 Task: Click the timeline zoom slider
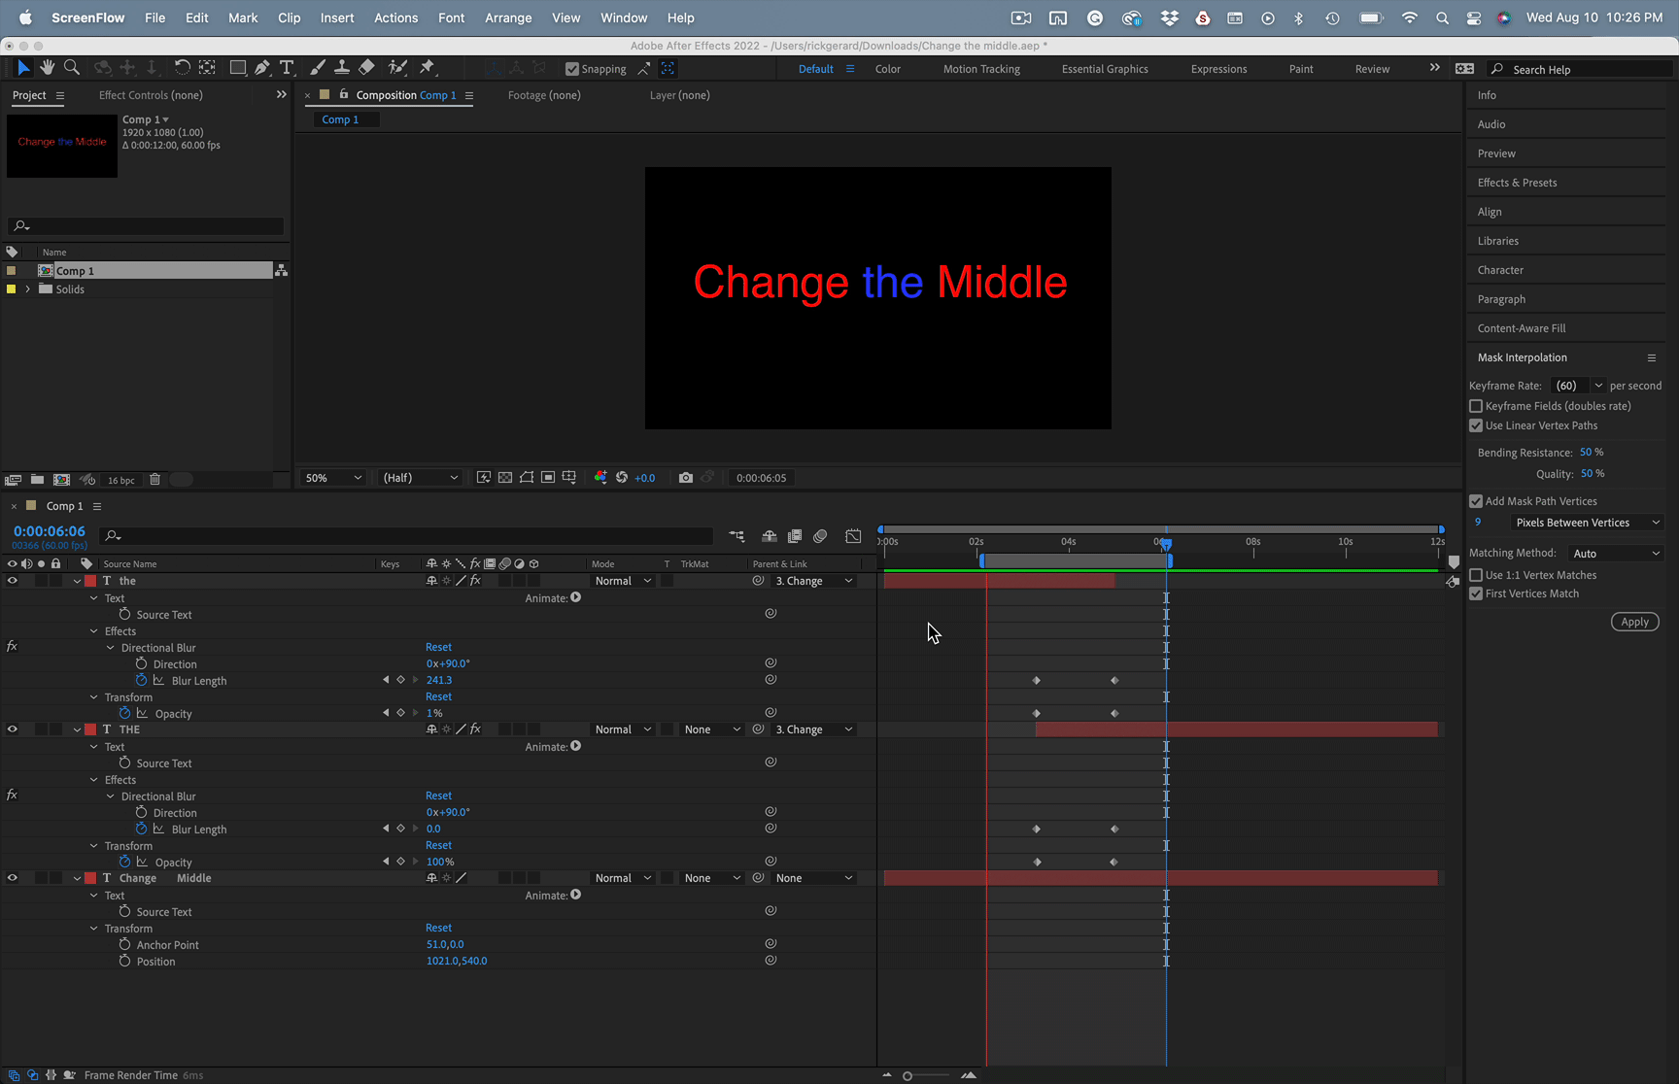[x=927, y=1075]
